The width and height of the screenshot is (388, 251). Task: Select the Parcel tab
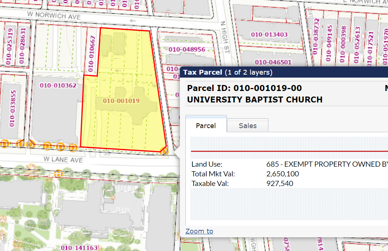206,125
